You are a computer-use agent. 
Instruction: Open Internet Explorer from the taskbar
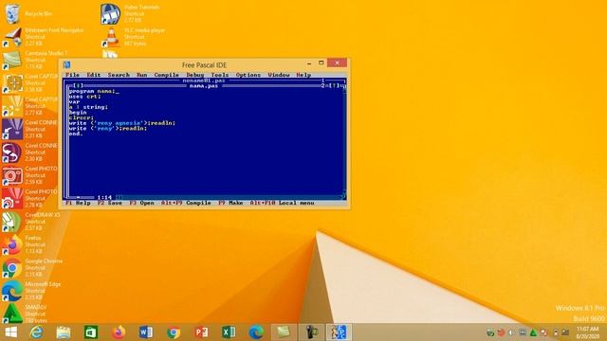[x=36, y=332]
